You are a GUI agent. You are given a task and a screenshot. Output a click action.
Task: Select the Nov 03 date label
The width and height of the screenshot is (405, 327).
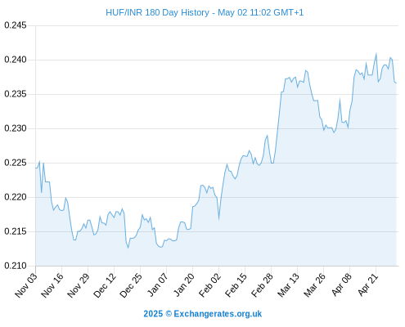pyautogui.click(x=26, y=285)
